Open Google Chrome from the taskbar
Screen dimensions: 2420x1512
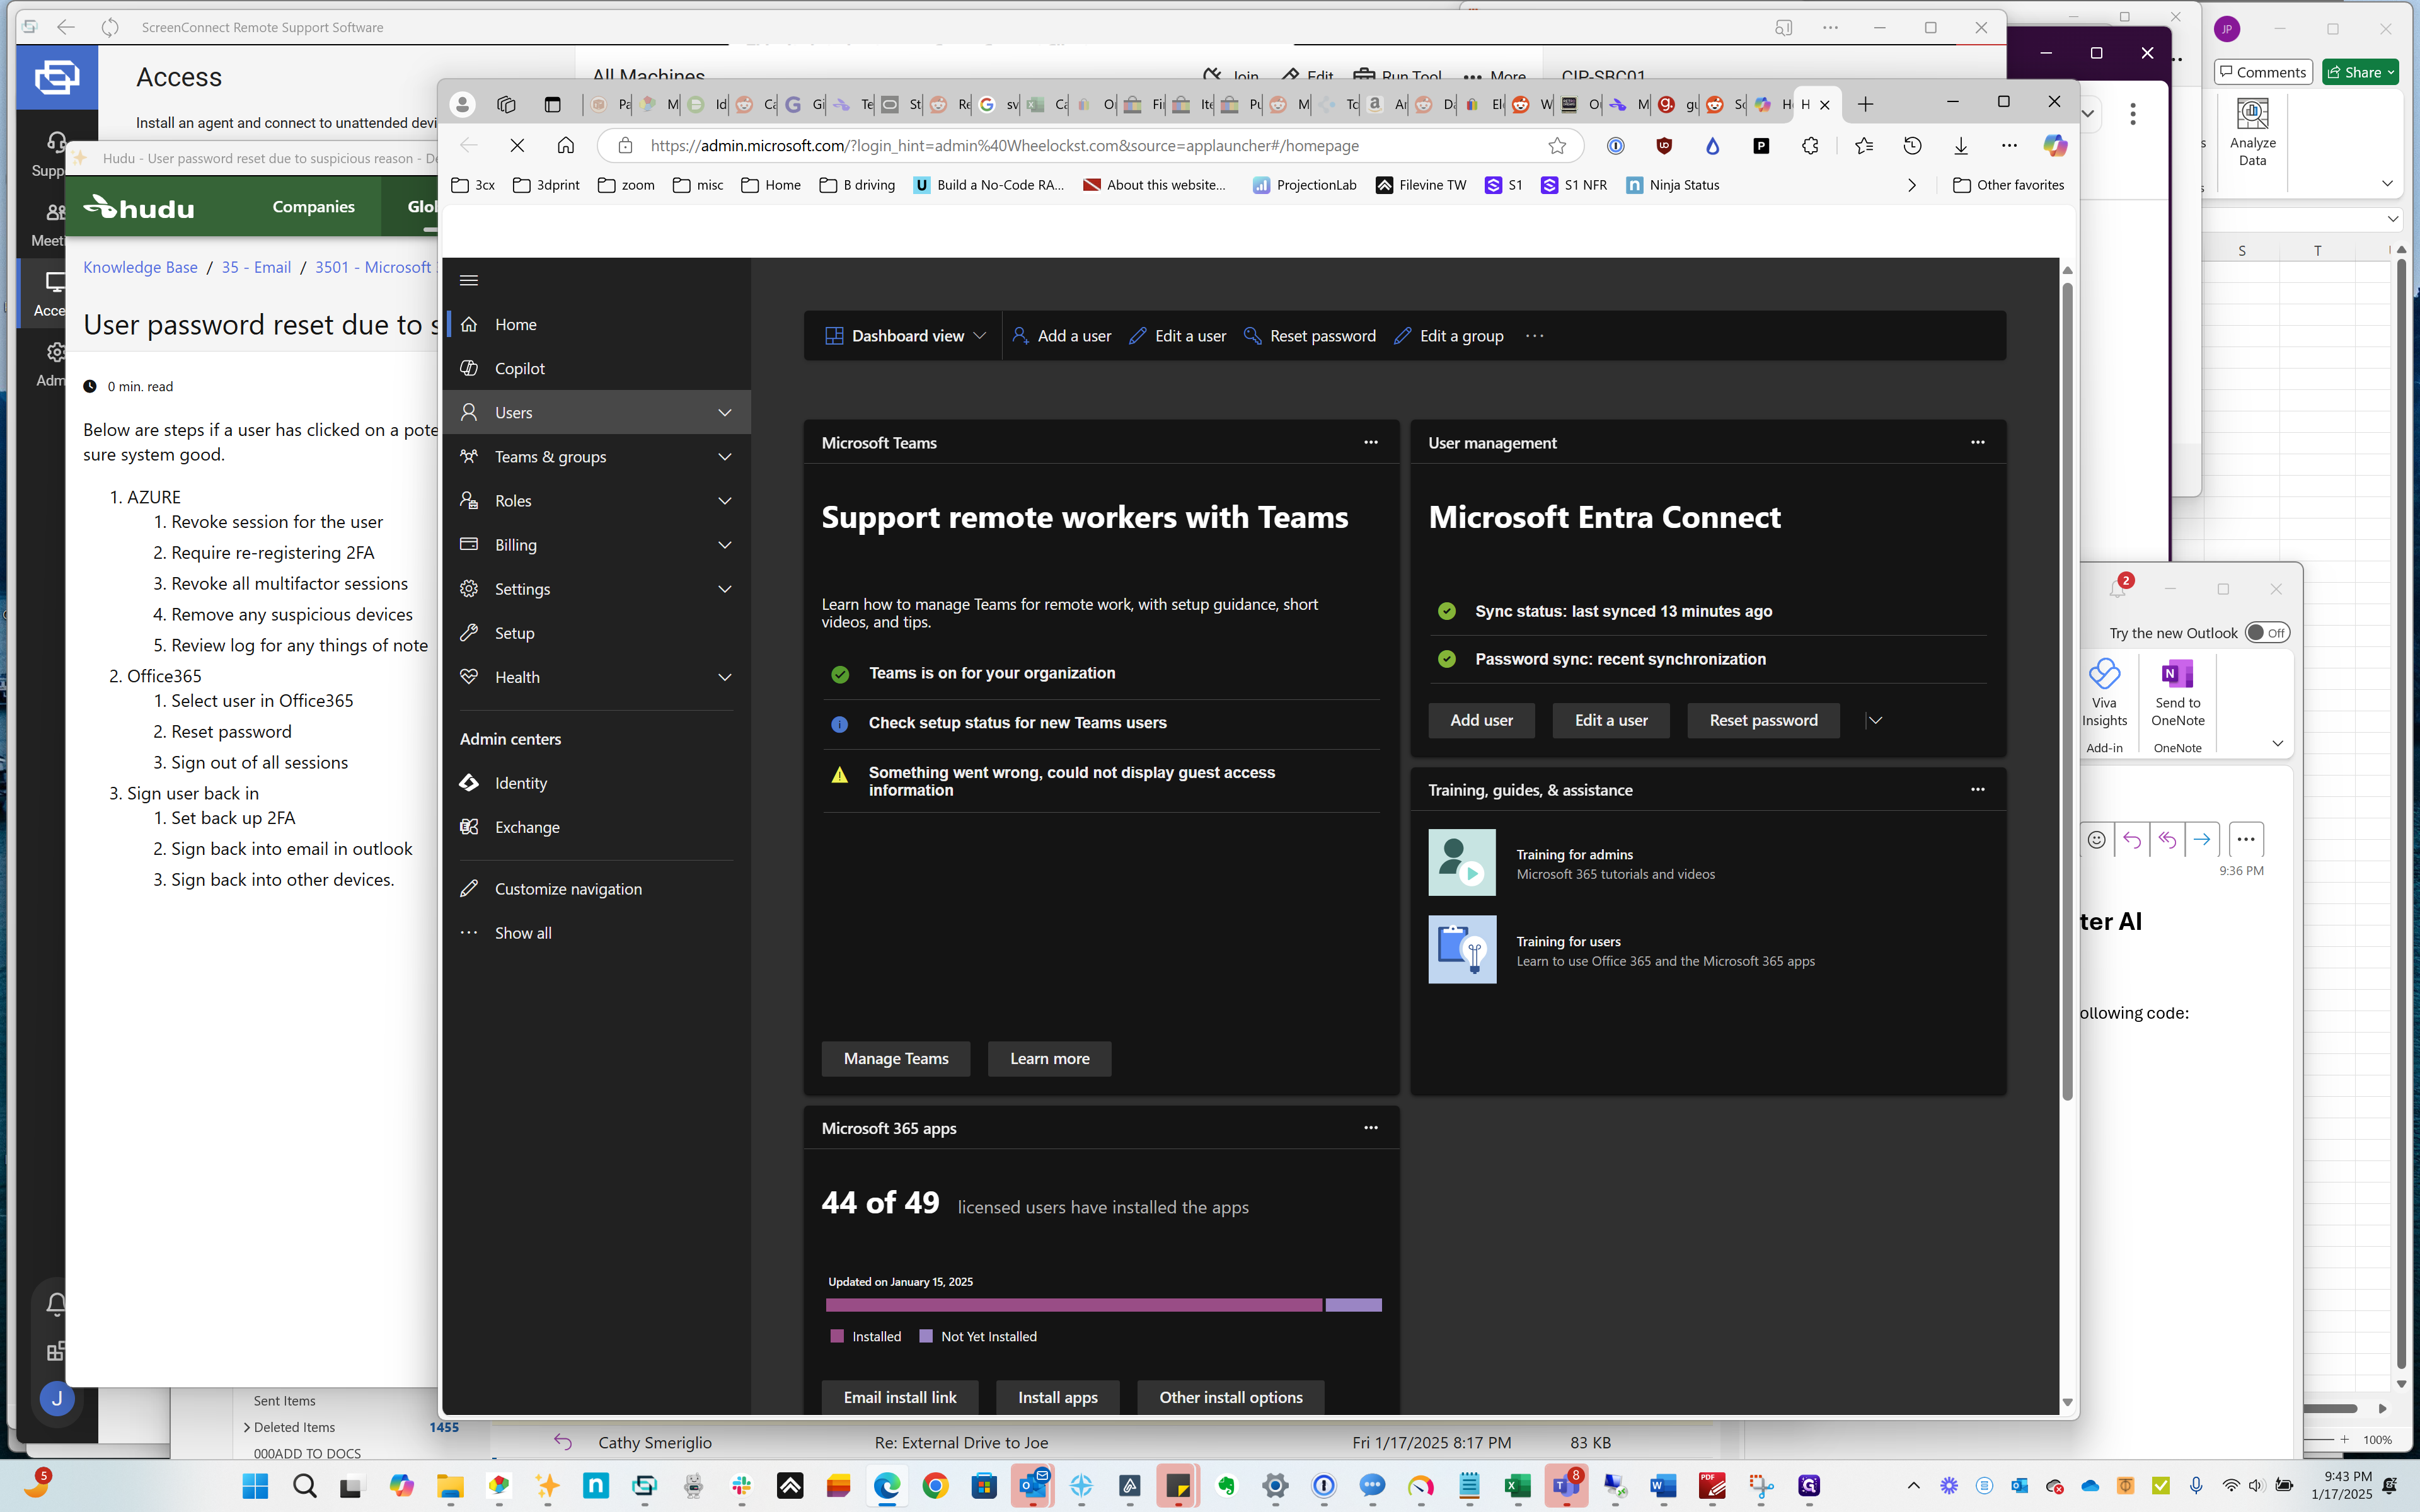coord(935,1486)
